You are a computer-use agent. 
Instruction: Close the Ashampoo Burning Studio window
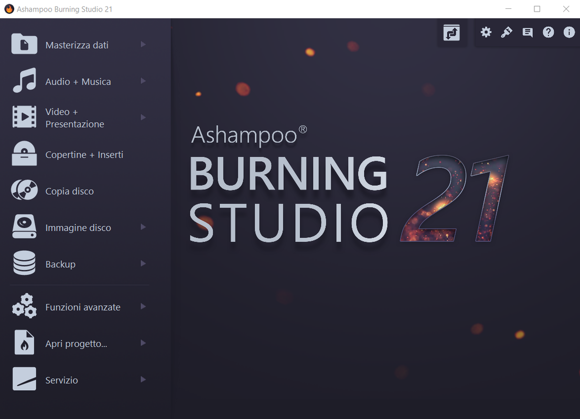[x=566, y=9]
